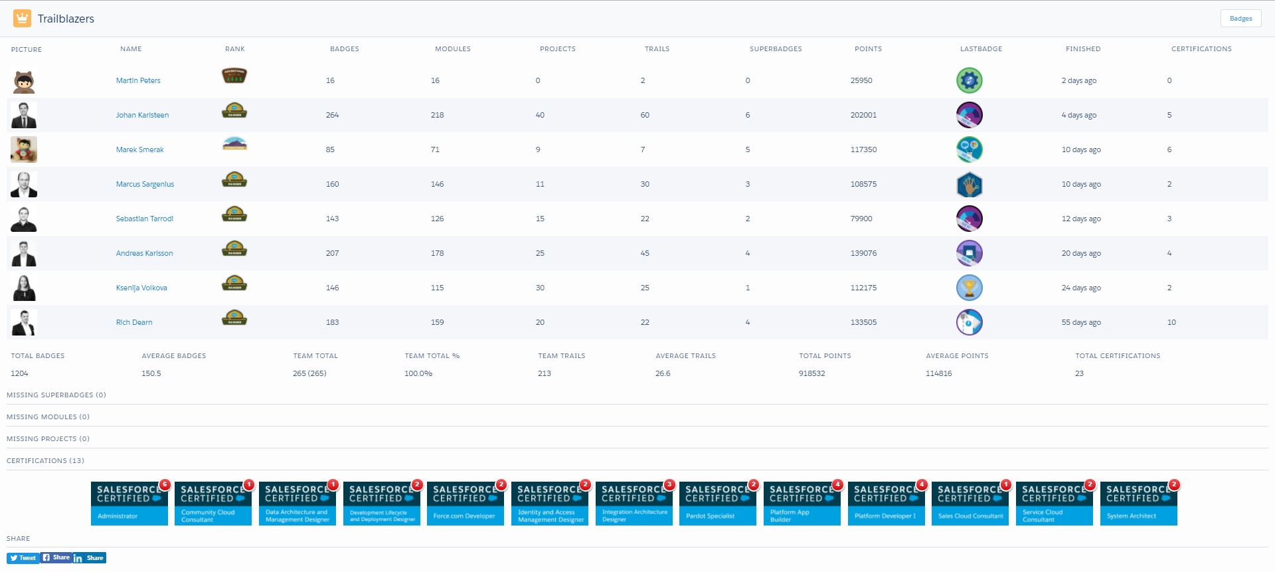The width and height of the screenshot is (1275, 572).
Task: Select Development Lifecycle and Deployment Designer certification
Action: 382,504
